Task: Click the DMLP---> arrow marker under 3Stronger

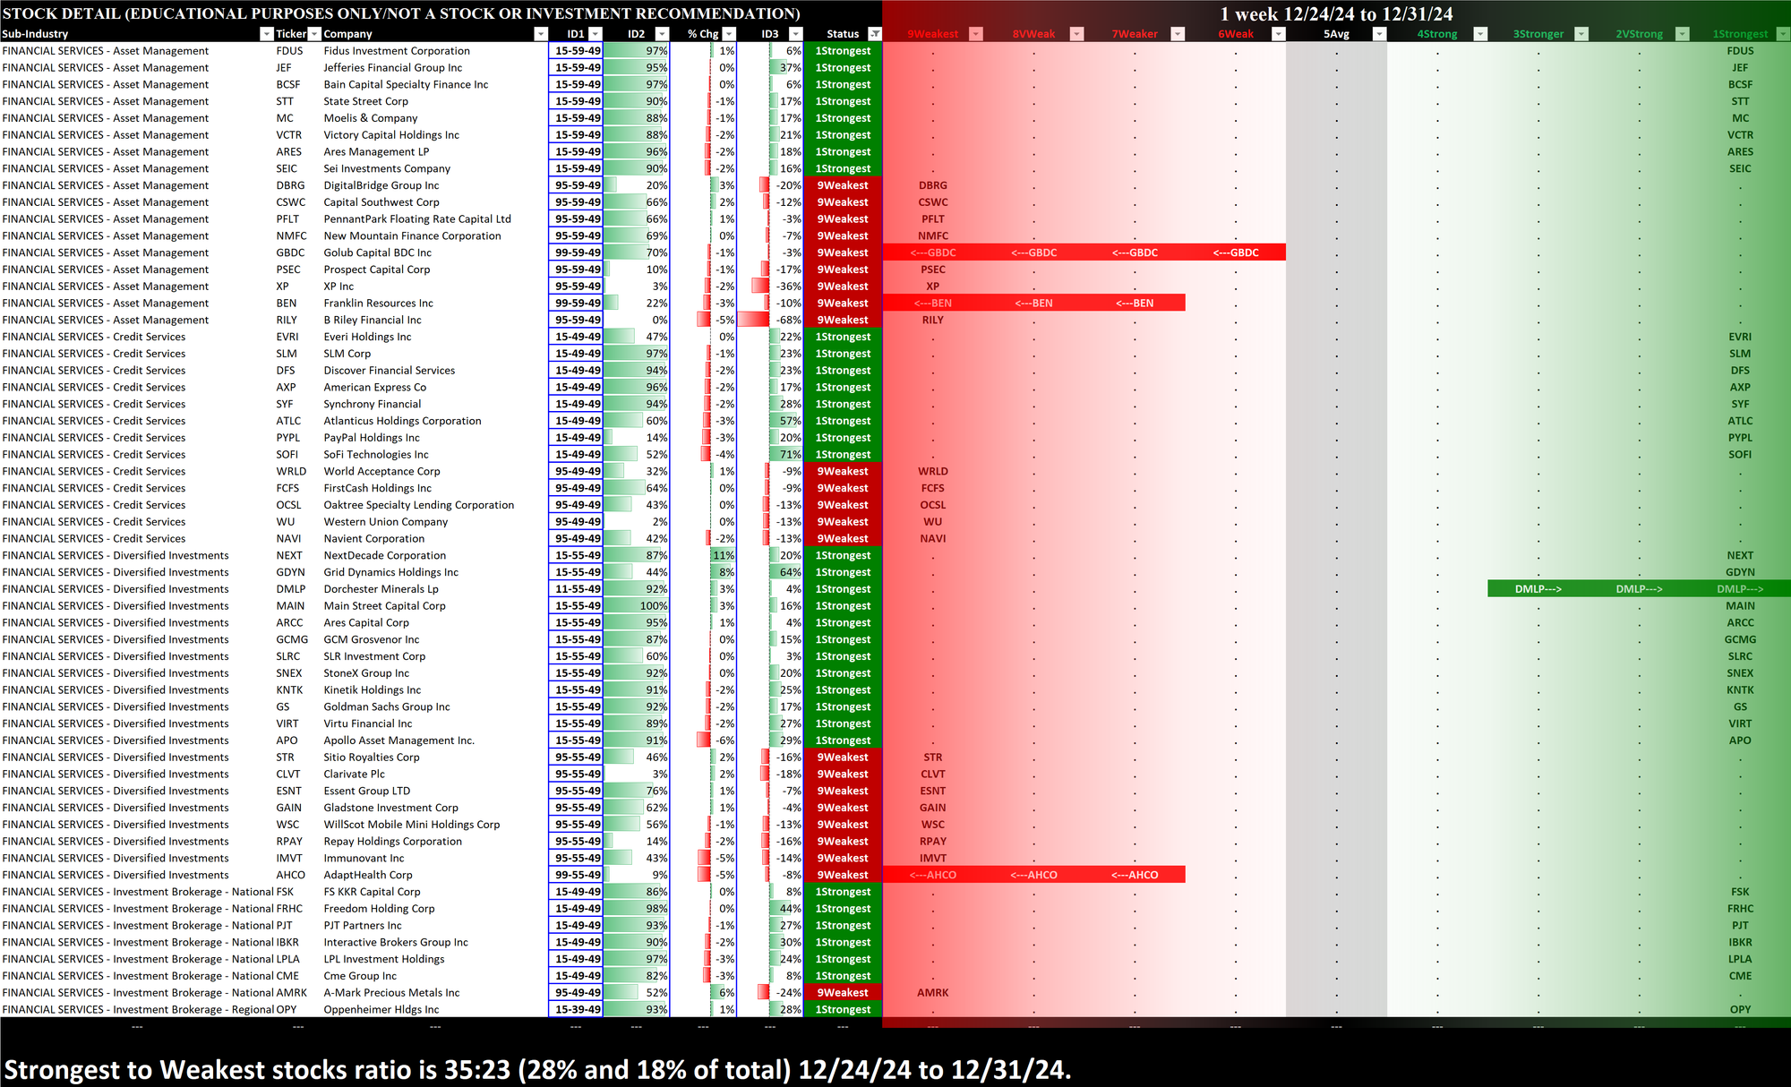Action: pos(1538,589)
